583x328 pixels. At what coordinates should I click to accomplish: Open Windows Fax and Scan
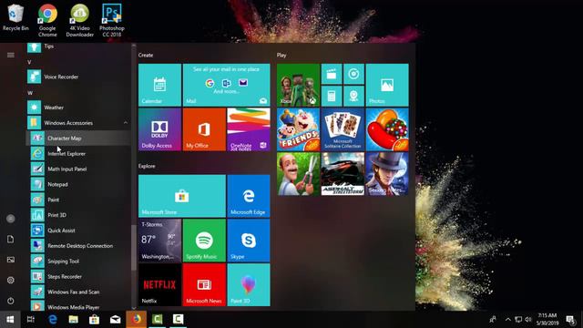[78, 292]
